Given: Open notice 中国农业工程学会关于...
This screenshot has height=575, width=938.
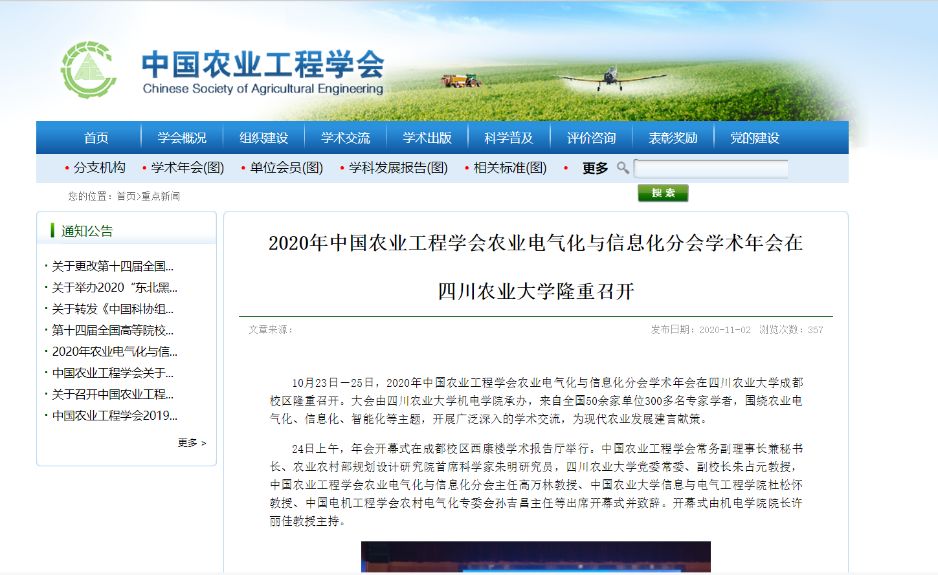Looking at the screenshot, I should pos(113,373).
